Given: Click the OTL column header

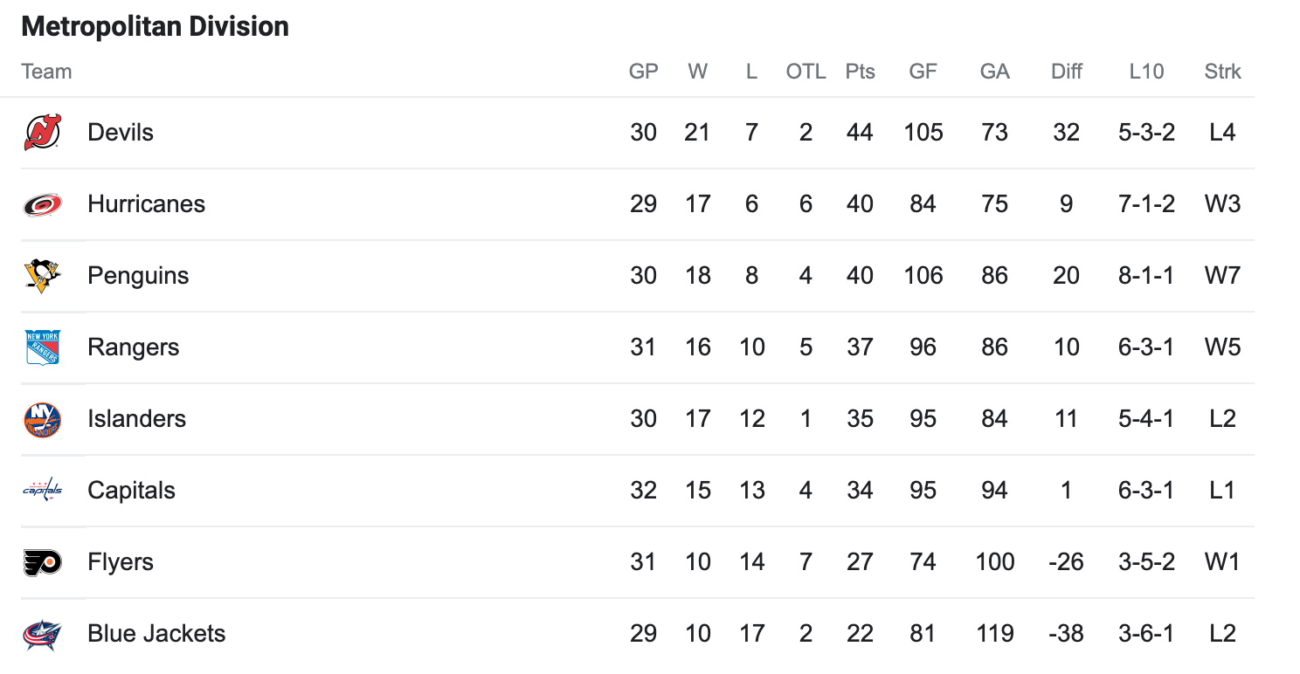Looking at the screenshot, I should (806, 72).
